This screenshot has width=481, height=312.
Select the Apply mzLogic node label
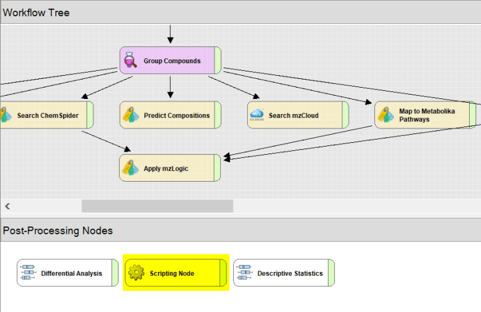click(166, 169)
